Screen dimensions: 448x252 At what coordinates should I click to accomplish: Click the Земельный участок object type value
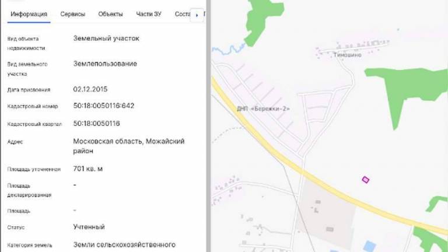[x=106, y=38]
